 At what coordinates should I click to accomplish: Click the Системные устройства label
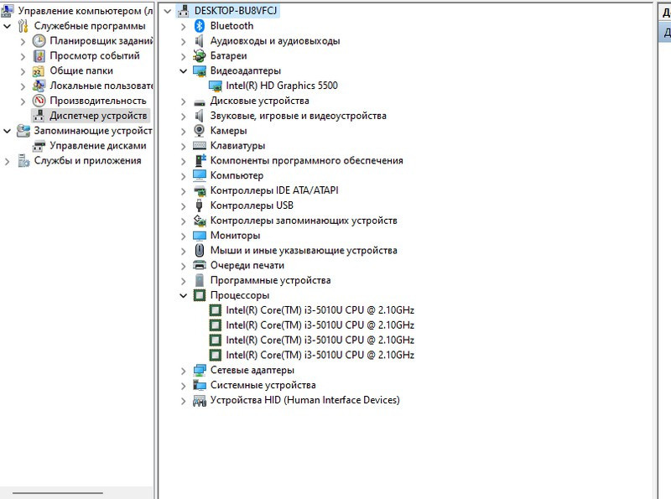(263, 385)
